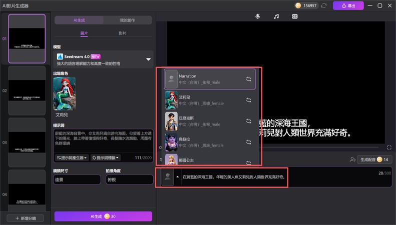Viewport: 396px width, 225px height.
Task: Select the 鄰國公主 avatar in voice list
Action: tap(171, 159)
